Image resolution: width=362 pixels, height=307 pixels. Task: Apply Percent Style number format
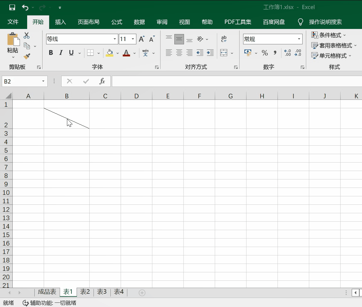pos(265,53)
